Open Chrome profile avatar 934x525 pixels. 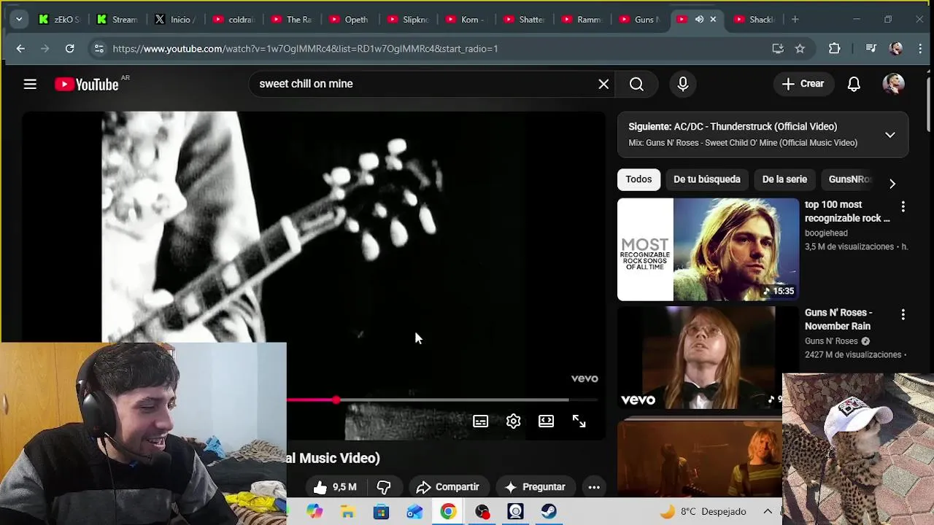pos(896,49)
